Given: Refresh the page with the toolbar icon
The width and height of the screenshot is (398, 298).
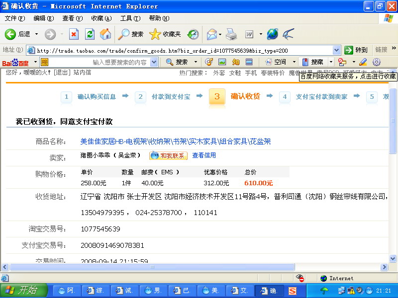Looking at the screenshot, I should click(90, 34).
